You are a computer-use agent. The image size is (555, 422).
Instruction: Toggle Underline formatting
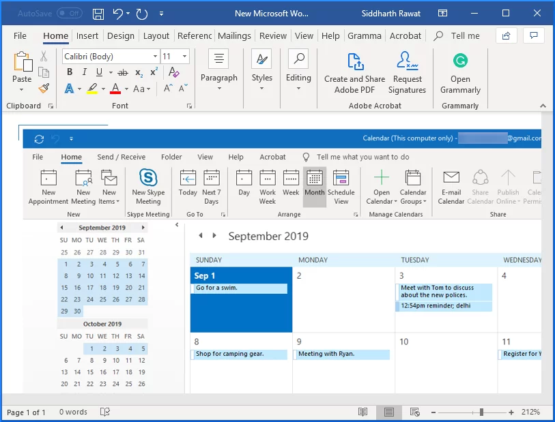(x=98, y=71)
